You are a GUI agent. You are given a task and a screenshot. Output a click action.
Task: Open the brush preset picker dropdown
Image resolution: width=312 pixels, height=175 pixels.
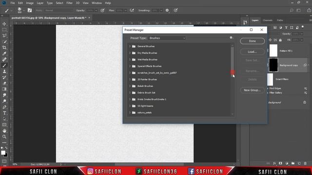(23, 11)
